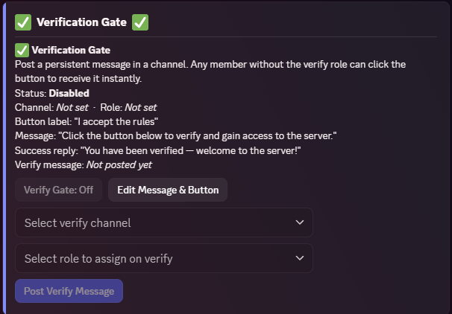Click the Message line about gaining server access
Viewport: 452px width, 314px height.
pyautogui.click(x=175, y=135)
